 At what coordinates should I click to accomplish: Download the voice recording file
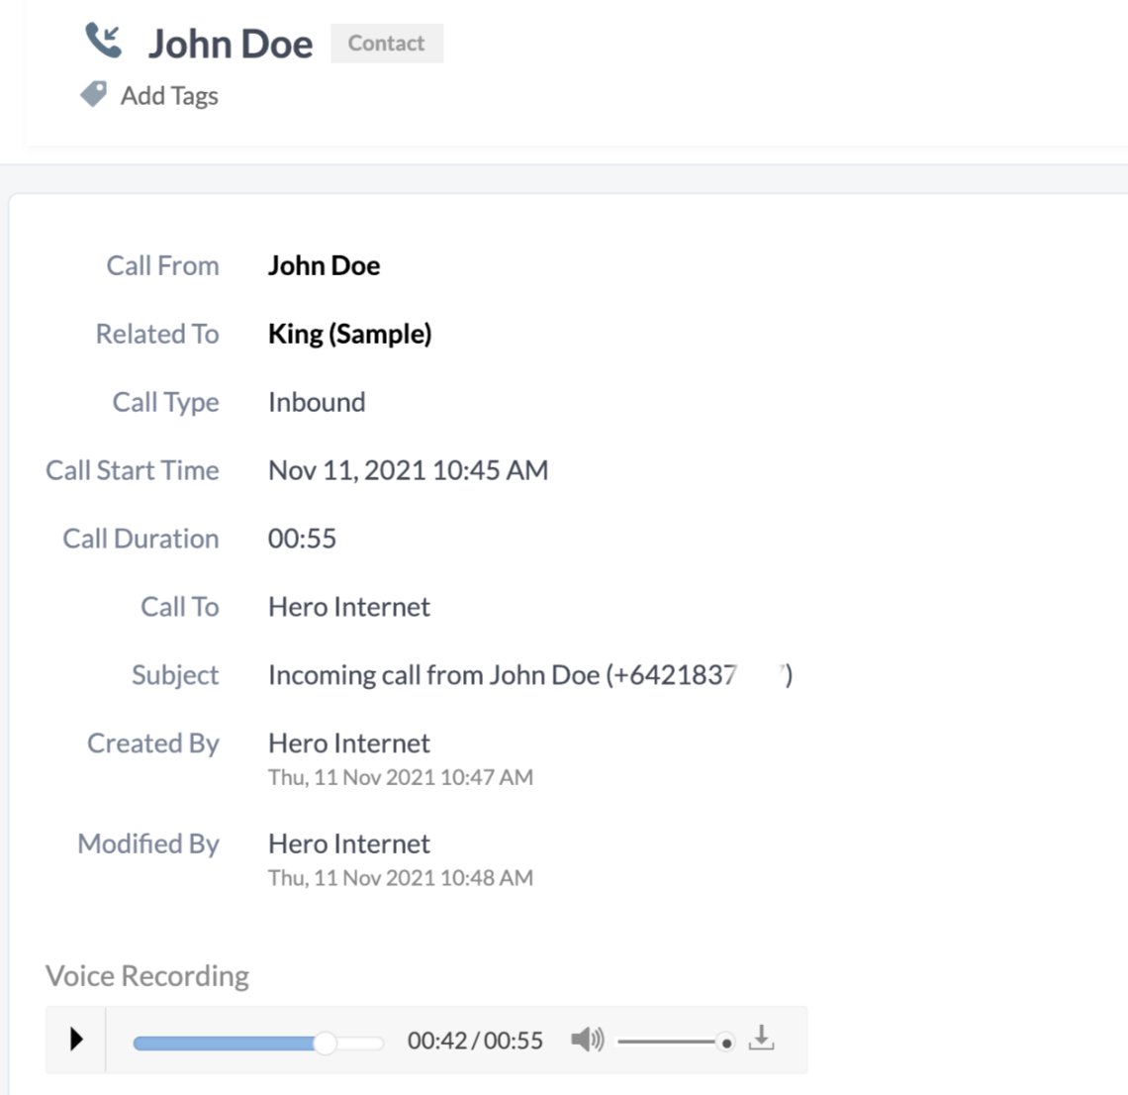[x=761, y=1038]
